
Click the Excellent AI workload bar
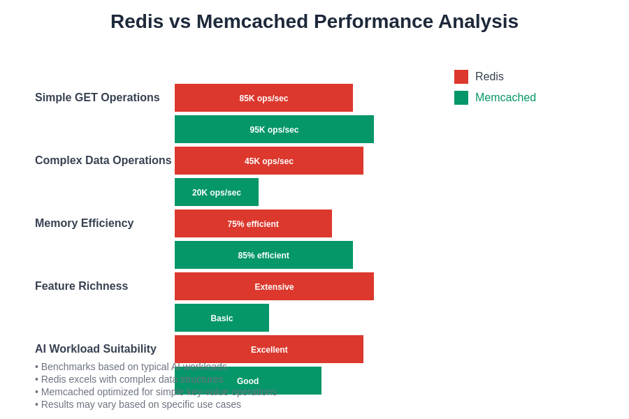coord(269,348)
